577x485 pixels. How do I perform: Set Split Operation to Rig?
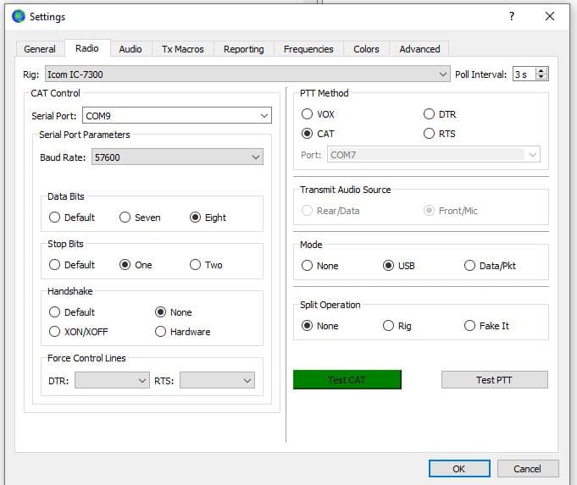click(397, 326)
